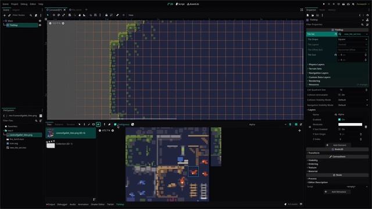The height and width of the screenshot is (209, 372).
Task: Click the new resource icon in Inspector
Action: (x=307, y=15)
